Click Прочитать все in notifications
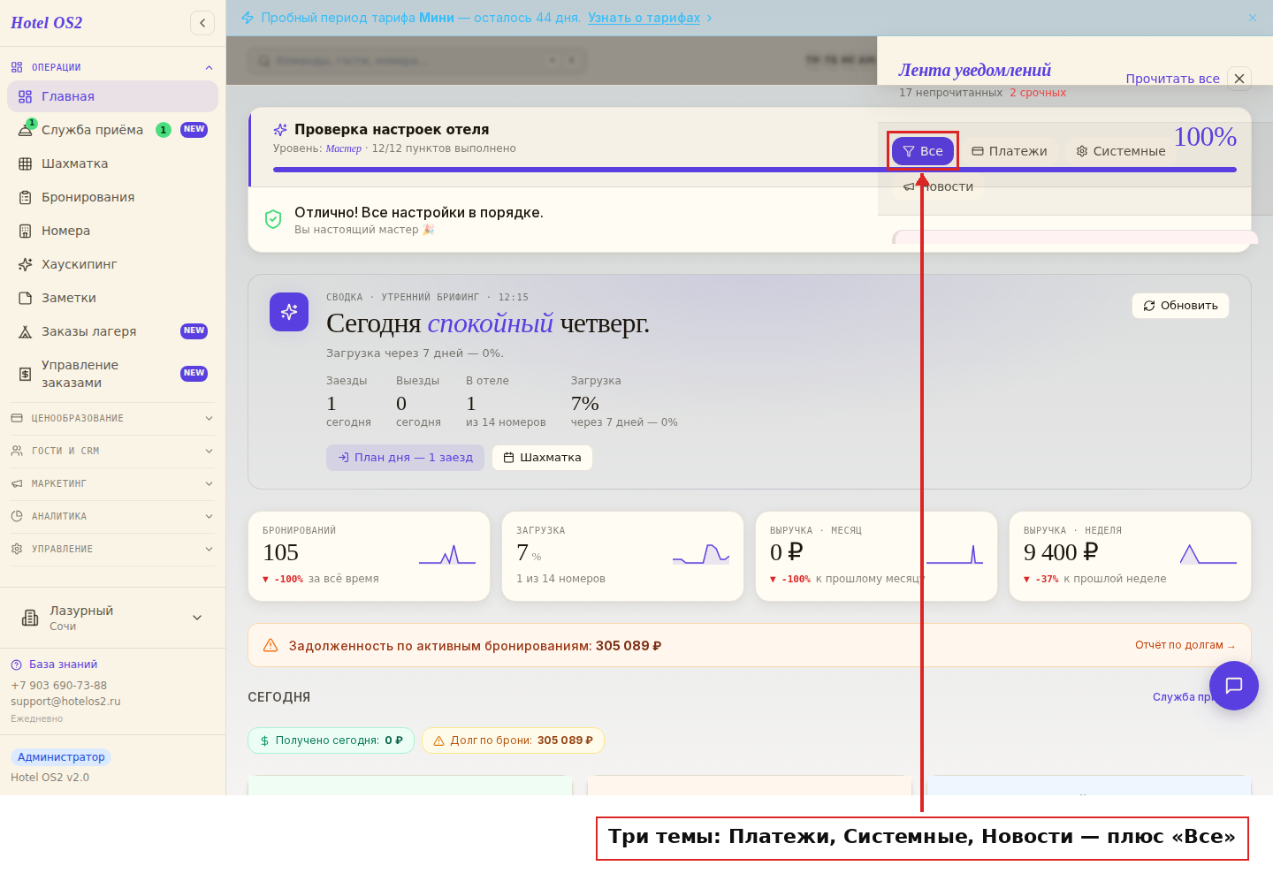Screen dimensions: 1273x881 (1172, 79)
